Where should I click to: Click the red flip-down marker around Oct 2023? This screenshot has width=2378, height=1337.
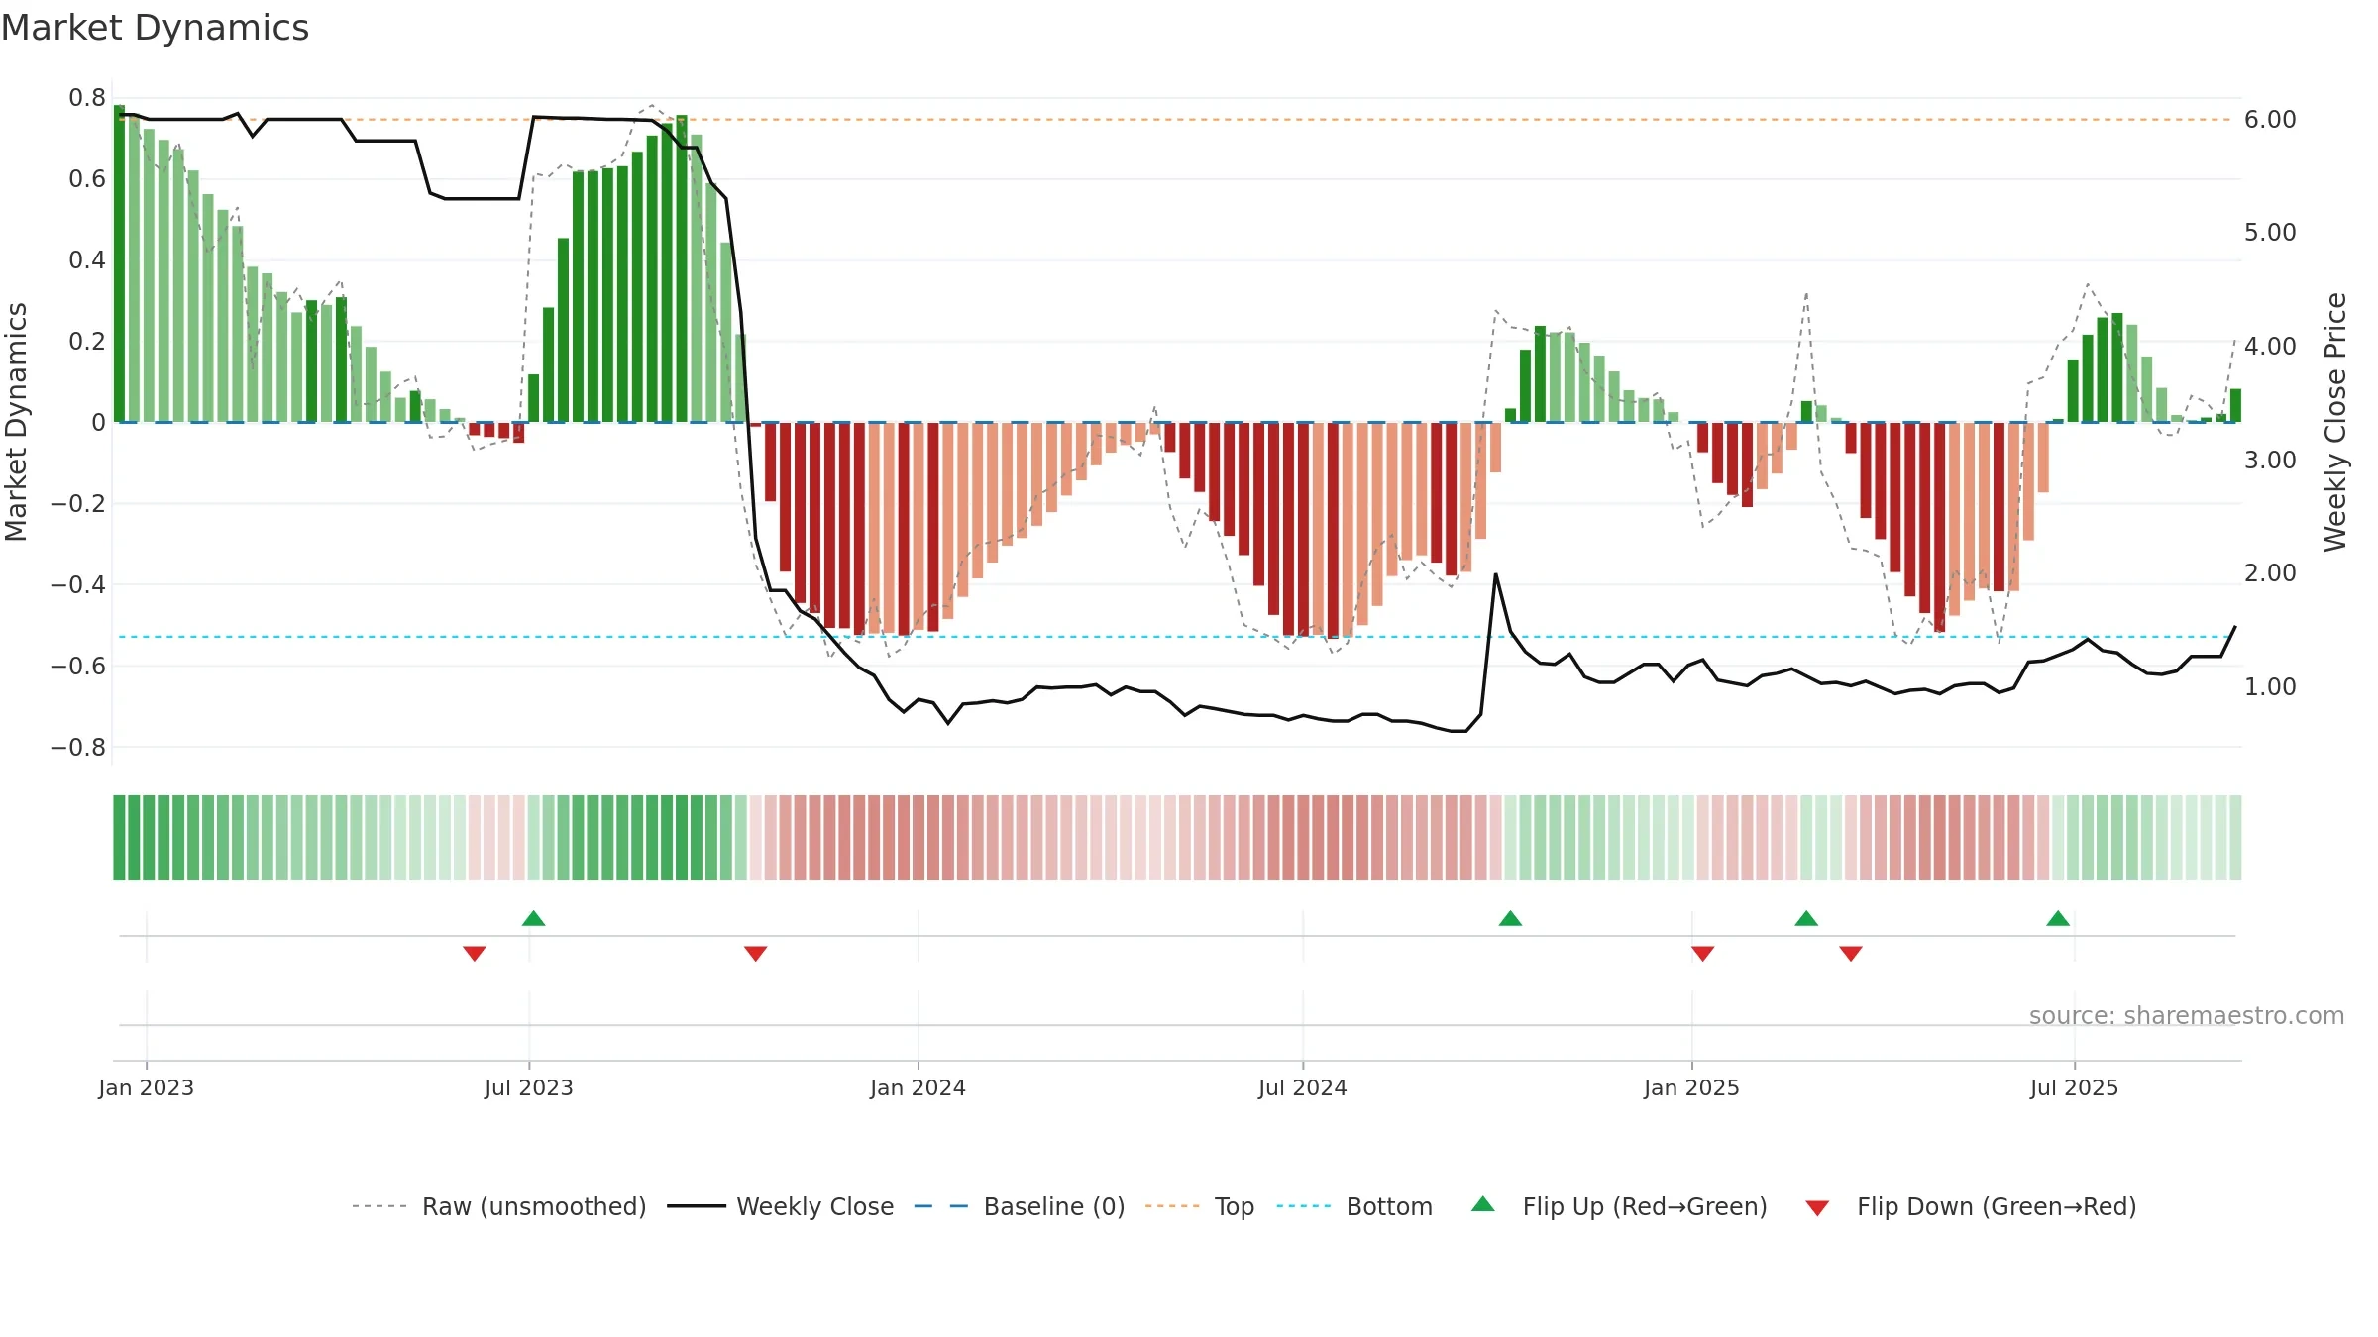756,954
